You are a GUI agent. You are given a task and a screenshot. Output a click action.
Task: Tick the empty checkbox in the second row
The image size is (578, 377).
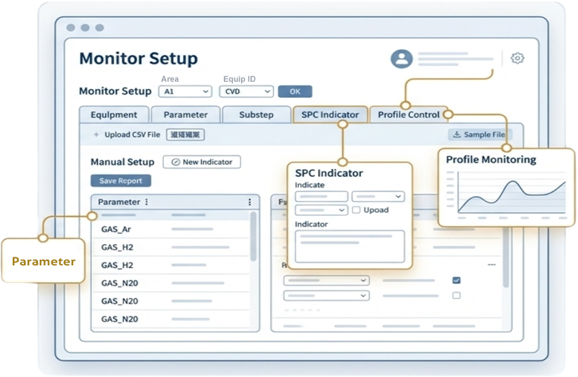tap(456, 295)
